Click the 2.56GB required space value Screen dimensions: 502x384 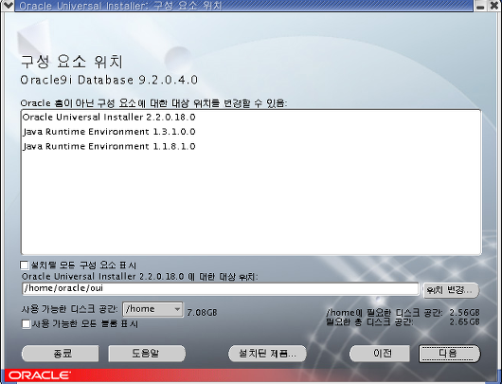(464, 313)
